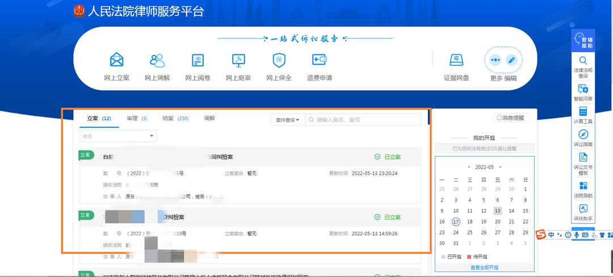Expand the 案件查询 search type dropdown

click(x=287, y=120)
